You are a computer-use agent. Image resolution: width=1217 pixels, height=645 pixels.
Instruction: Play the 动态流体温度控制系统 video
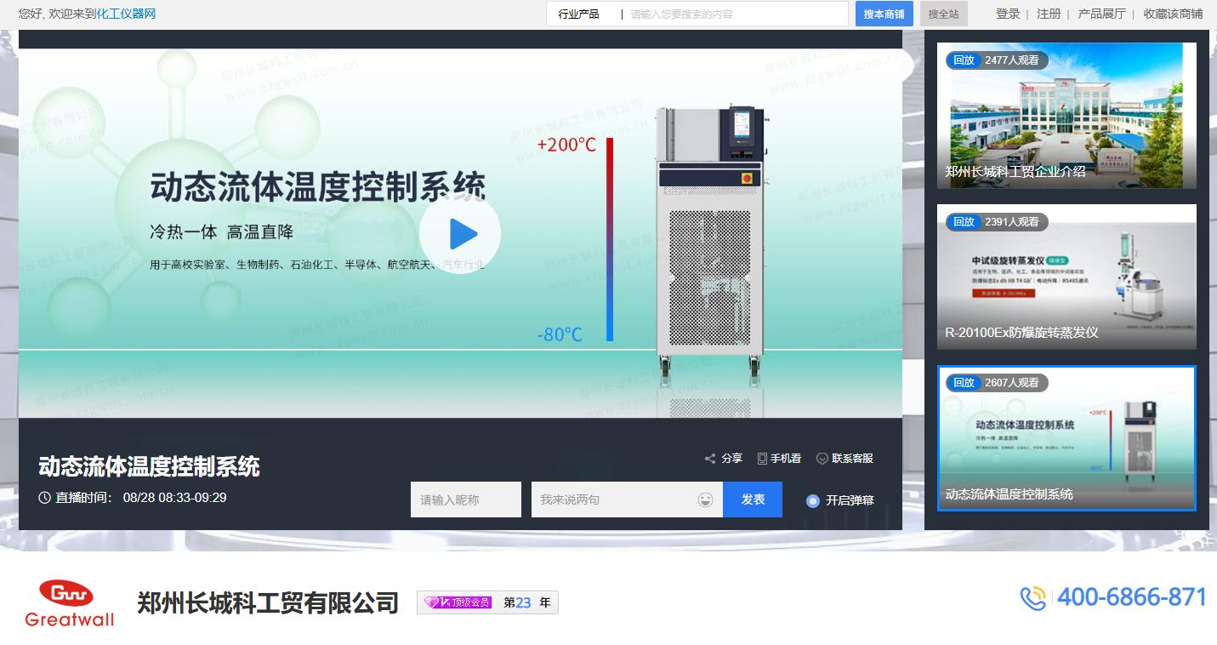[x=460, y=234]
